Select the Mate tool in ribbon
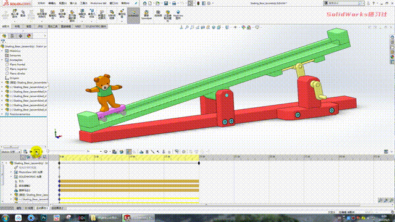Screen dimensions: 395x222 (x=23, y=13)
